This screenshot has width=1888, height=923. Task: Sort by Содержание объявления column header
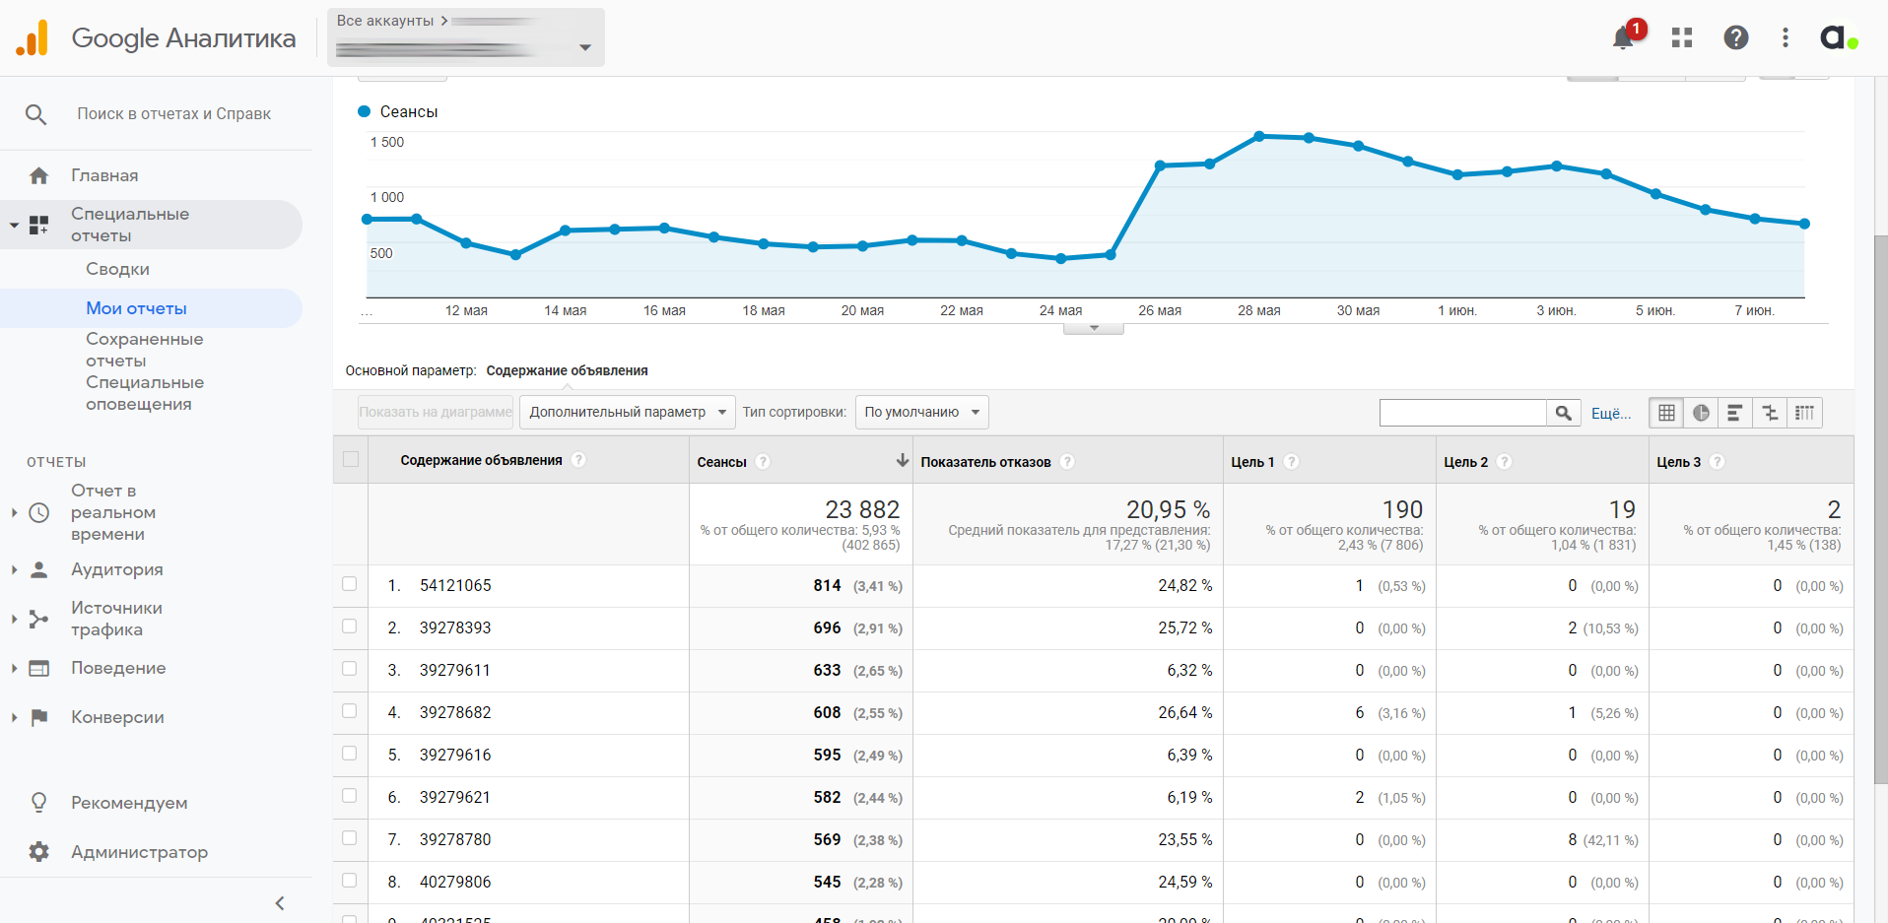tap(481, 460)
